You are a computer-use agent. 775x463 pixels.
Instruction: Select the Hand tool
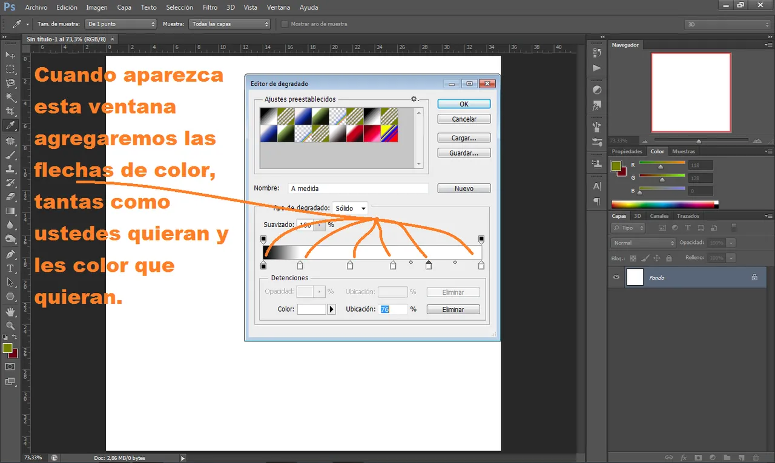click(x=10, y=312)
